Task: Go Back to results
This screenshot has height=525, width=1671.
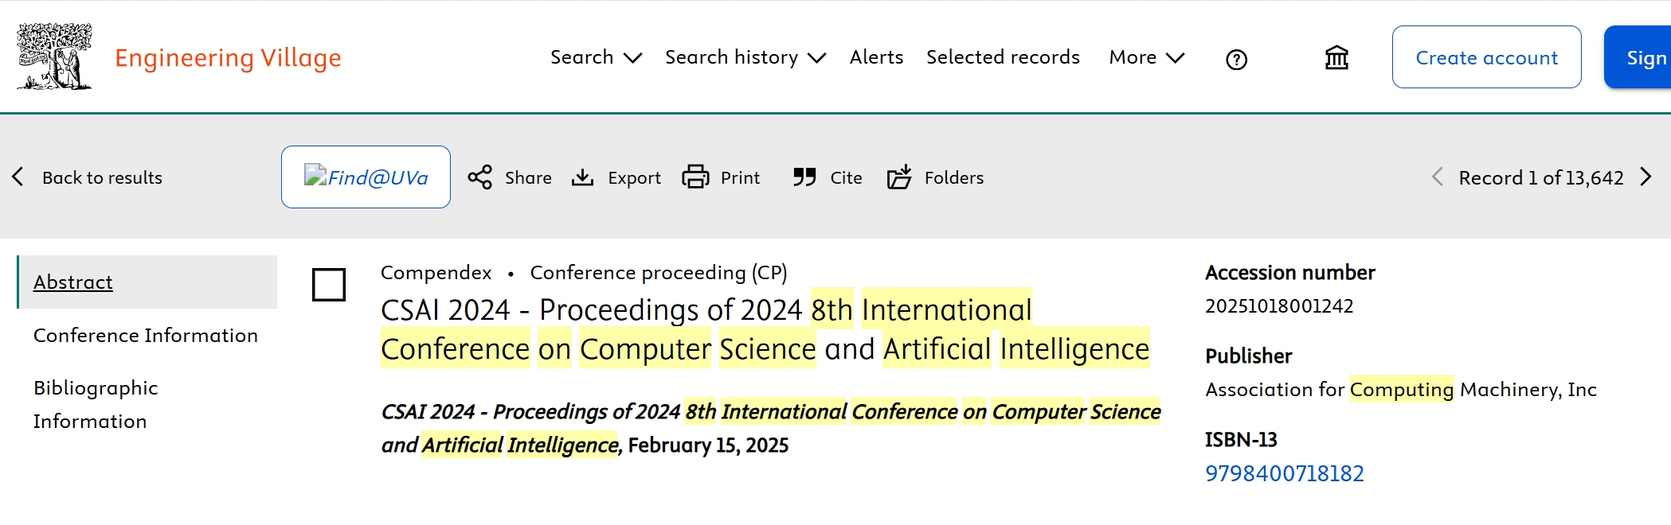Action: click(x=87, y=177)
